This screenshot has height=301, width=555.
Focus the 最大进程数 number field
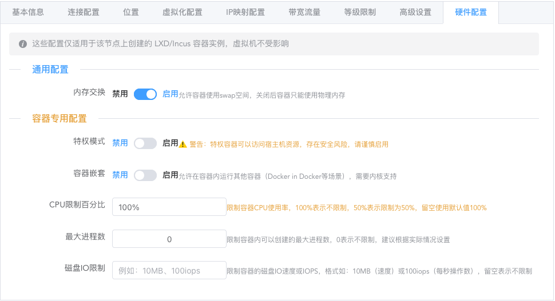point(169,239)
